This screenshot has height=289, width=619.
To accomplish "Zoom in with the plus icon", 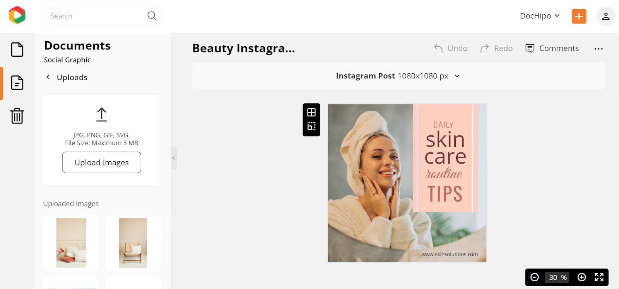I will point(581,277).
